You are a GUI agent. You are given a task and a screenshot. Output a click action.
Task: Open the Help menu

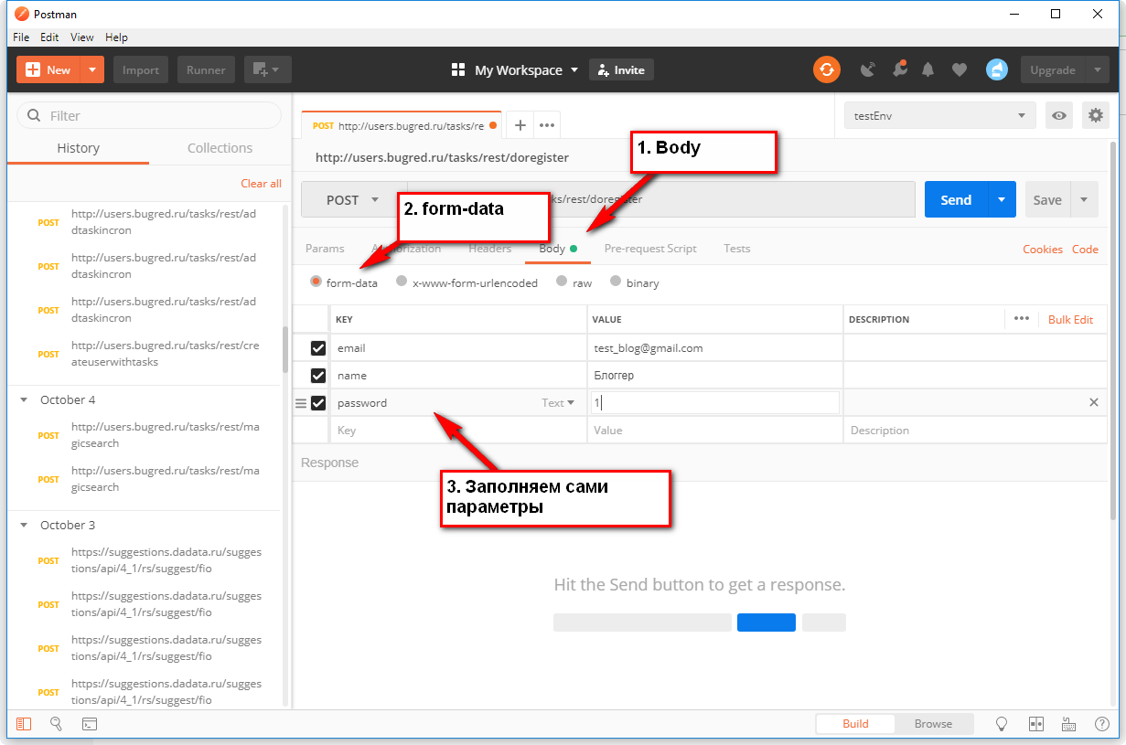pos(116,37)
